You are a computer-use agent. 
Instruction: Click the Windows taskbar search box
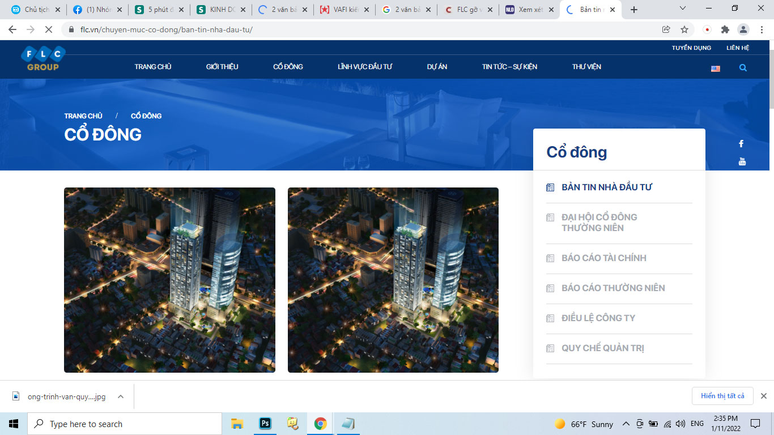[x=125, y=424]
